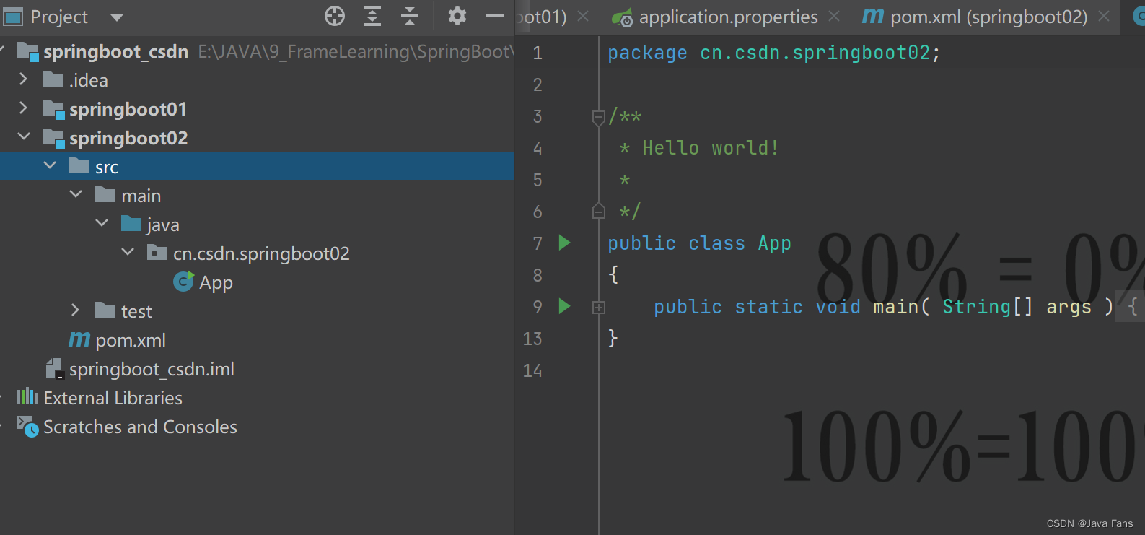Click the Project window icon
The width and height of the screenshot is (1145, 535).
pyautogui.click(x=13, y=16)
